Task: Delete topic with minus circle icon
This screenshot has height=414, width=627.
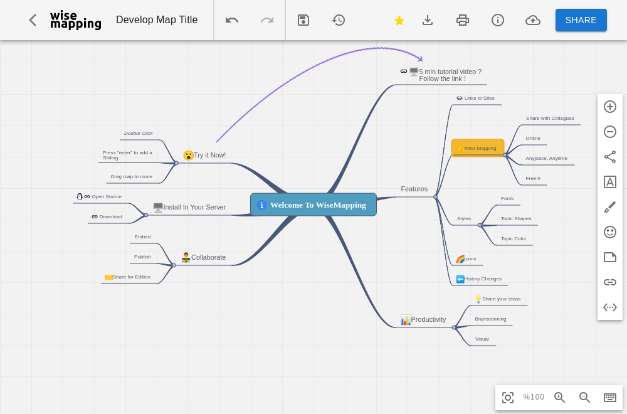Action: [x=610, y=132]
